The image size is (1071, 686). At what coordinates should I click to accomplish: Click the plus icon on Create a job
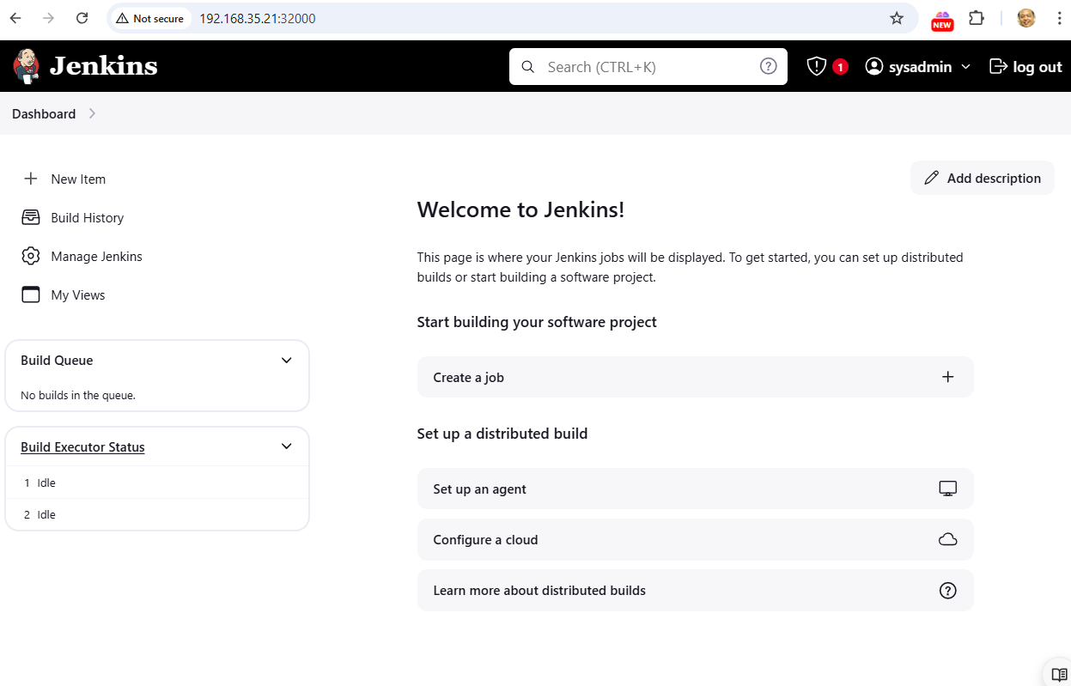click(x=948, y=377)
